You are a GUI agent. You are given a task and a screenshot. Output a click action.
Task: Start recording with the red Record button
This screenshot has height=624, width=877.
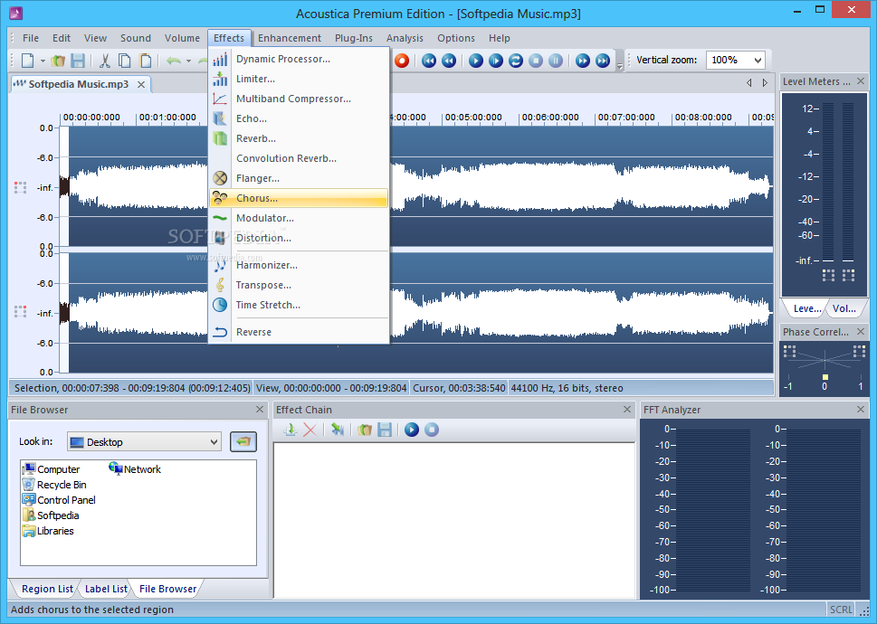click(x=402, y=61)
